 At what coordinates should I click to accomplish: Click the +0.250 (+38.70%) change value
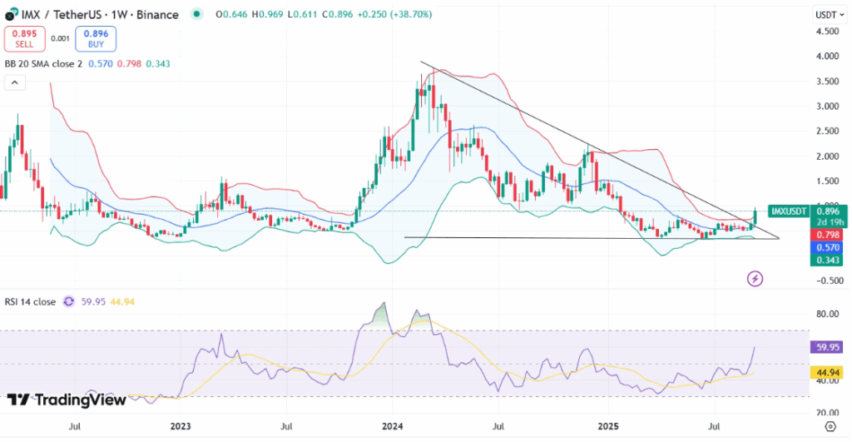coord(394,14)
